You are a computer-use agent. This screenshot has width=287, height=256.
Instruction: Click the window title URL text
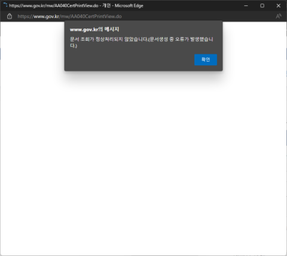coord(54,5)
